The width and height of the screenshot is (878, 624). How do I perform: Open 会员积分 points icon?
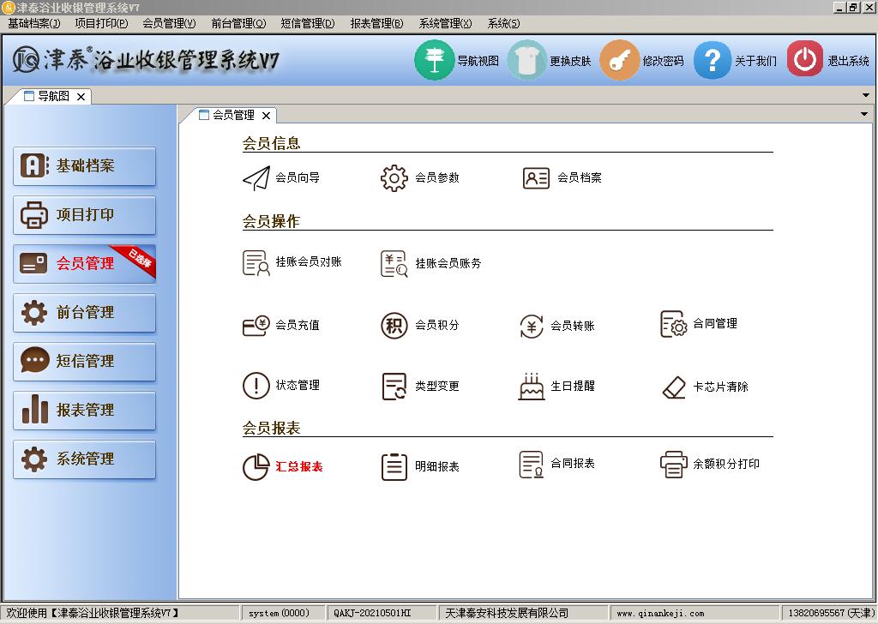pos(394,326)
